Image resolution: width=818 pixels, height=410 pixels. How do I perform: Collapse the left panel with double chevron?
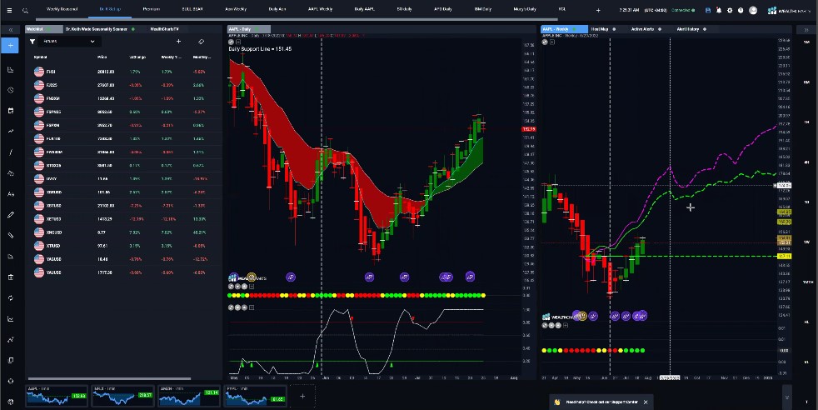coord(11,30)
